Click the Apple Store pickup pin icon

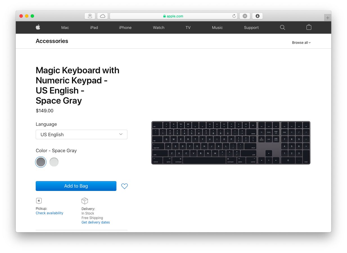pyautogui.click(x=39, y=200)
